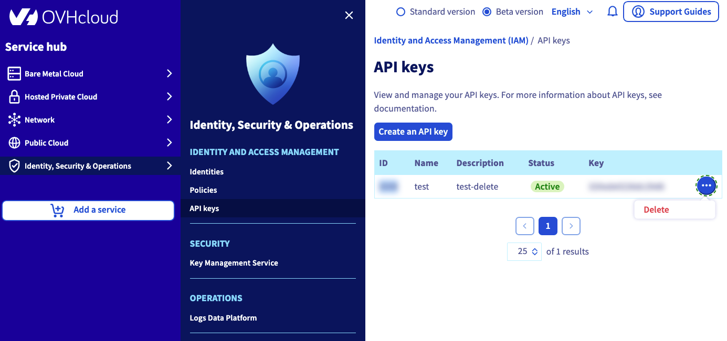Click the Add a service button
The height and width of the screenshot is (341, 727).
pos(88,210)
